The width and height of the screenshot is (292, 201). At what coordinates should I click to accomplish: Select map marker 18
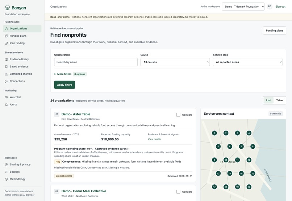226,187
